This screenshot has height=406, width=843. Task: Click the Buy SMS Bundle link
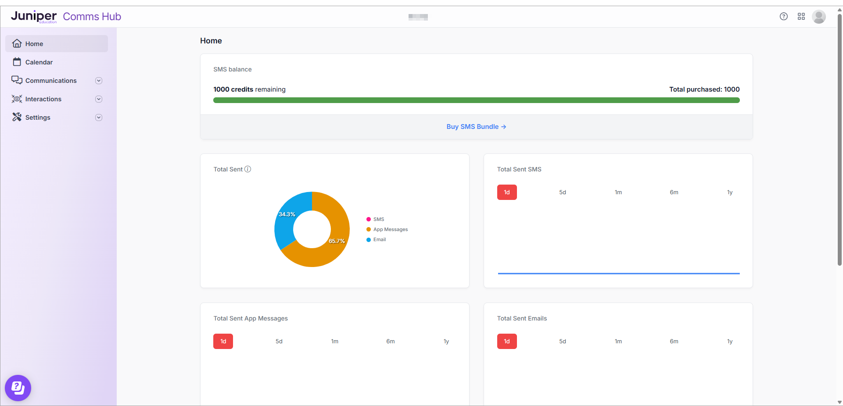[476, 127]
